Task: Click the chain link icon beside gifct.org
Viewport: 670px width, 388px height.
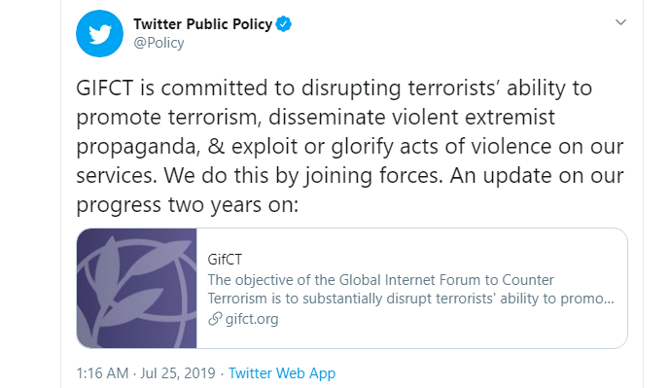Action: point(215,319)
